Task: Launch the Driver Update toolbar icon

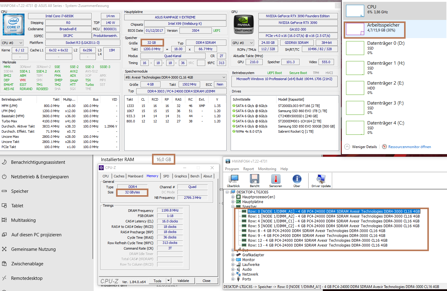Action: tap(321, 179)
